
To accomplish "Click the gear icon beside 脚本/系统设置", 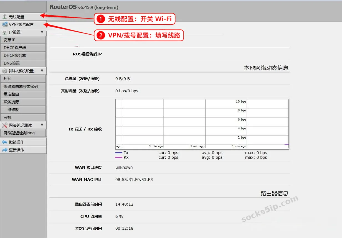I will (5, 71).
